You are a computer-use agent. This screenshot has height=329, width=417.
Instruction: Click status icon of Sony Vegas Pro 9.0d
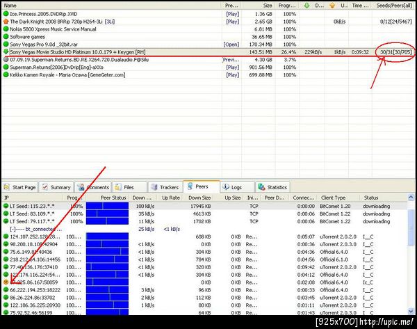pyautogui.click(x=6, y=45)
